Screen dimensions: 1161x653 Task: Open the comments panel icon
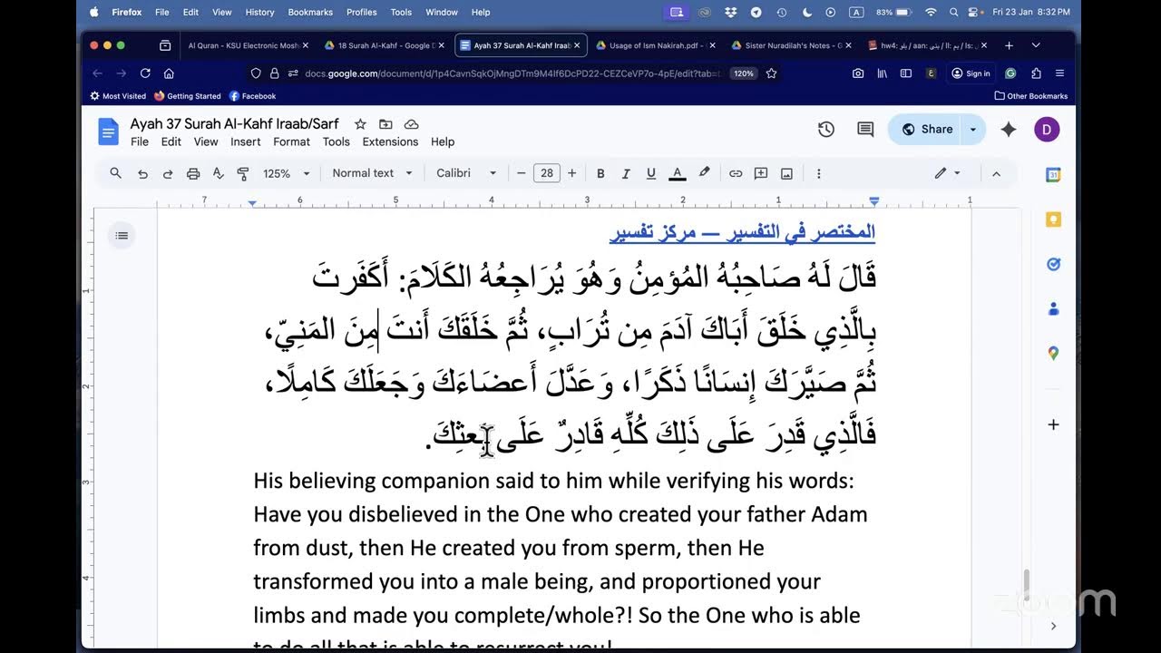pos(865,130)
